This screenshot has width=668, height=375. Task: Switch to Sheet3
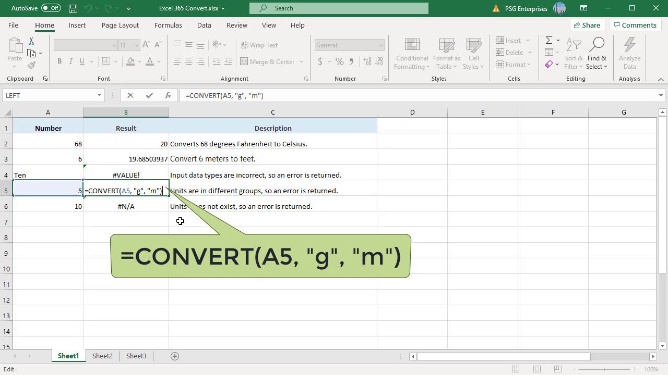tap(136, 356)
